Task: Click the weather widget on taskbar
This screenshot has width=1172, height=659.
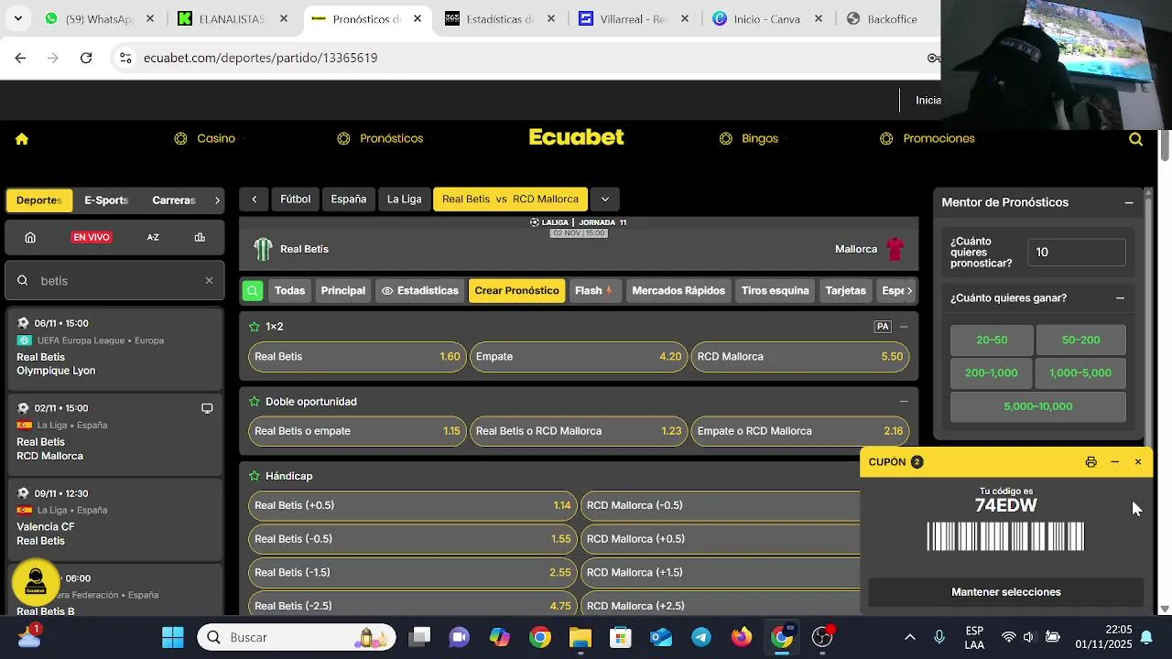Action: click(29, 635)
